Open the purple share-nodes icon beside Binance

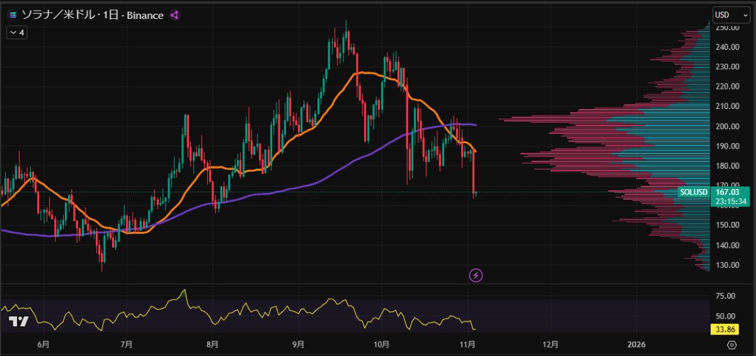[x=175, y=14]
